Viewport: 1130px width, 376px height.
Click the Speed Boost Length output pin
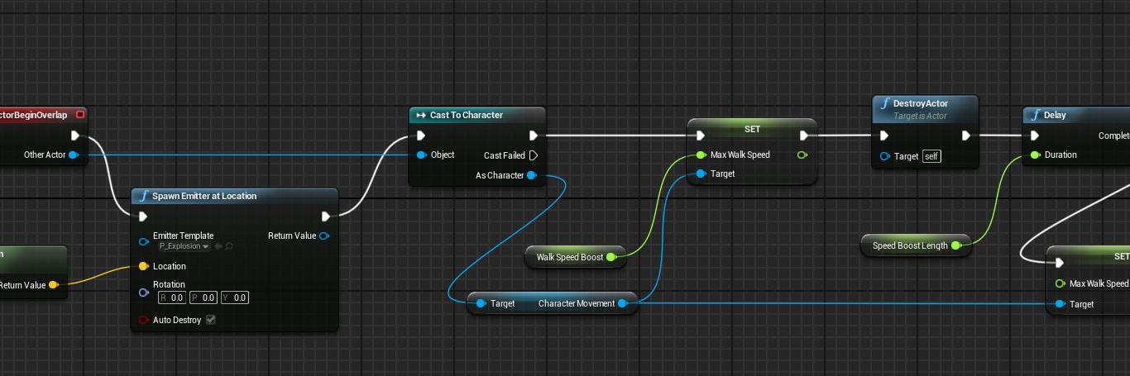955,245
